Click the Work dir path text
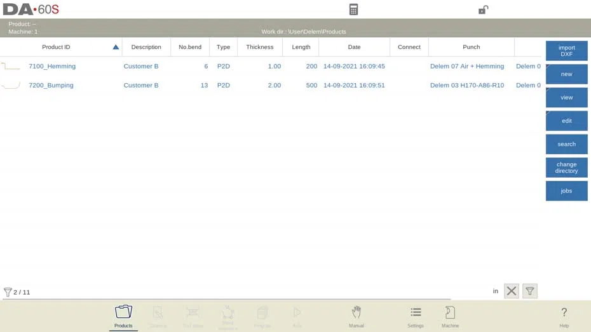This screenshot has width=591, height=332. [x=303, y=32]
